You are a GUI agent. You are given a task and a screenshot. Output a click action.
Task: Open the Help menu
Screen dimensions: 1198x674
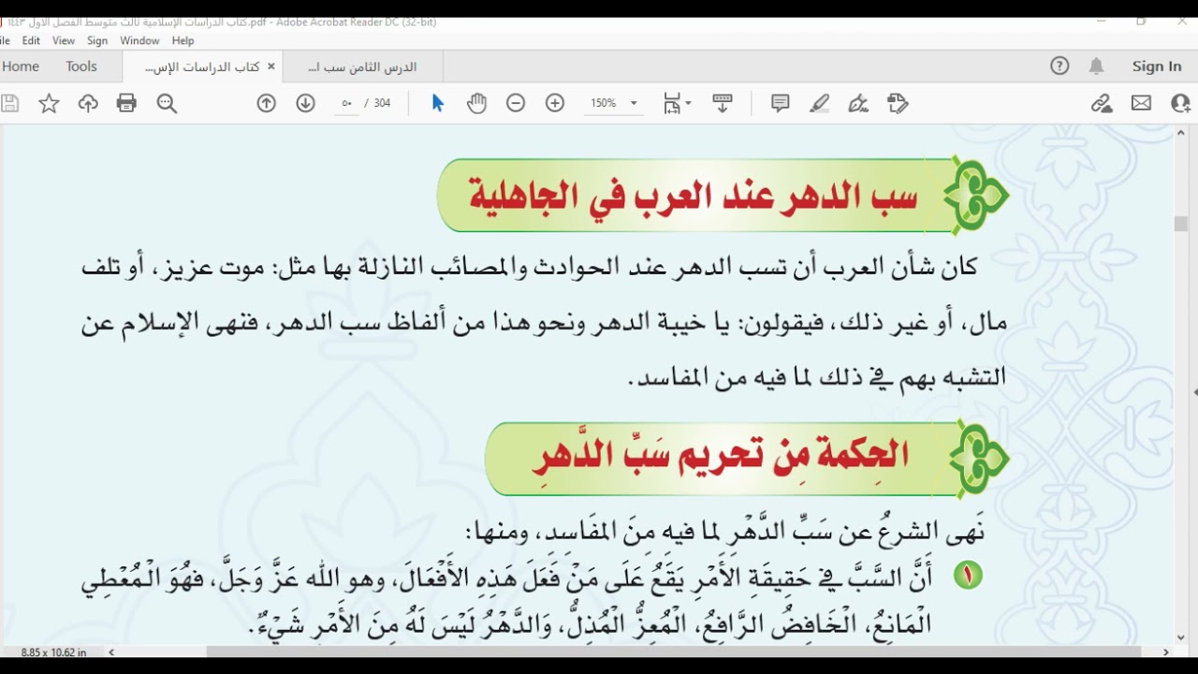pyautogui.click(x=183, y=40)
